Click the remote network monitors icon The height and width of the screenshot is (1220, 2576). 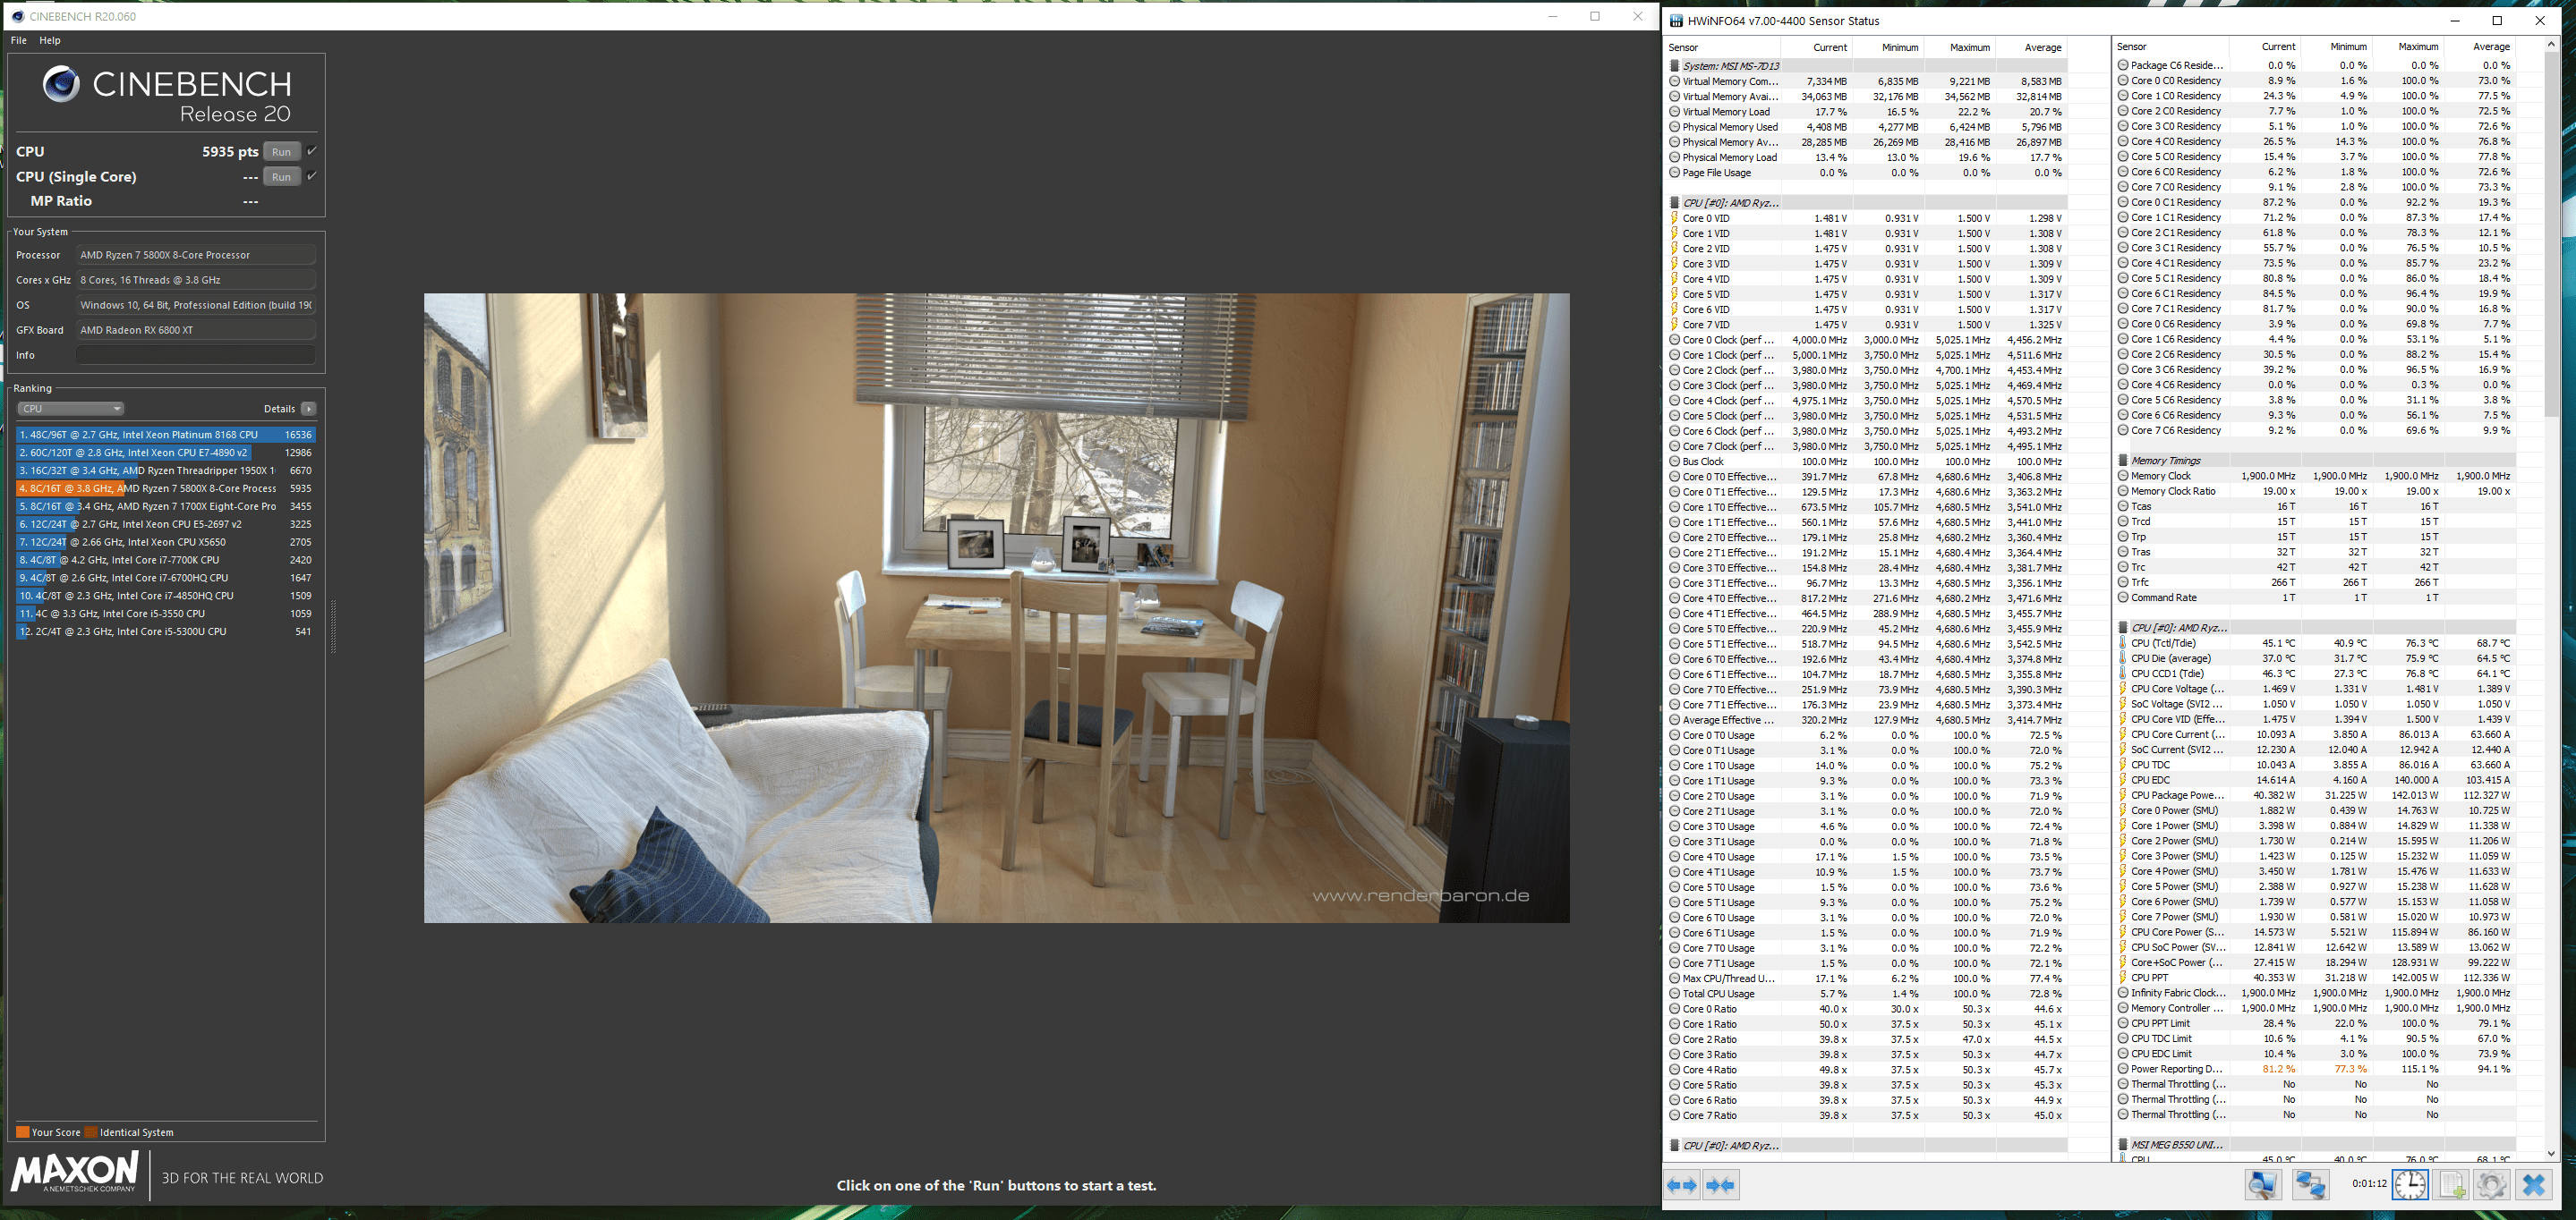click(x=2310, y=1185)
